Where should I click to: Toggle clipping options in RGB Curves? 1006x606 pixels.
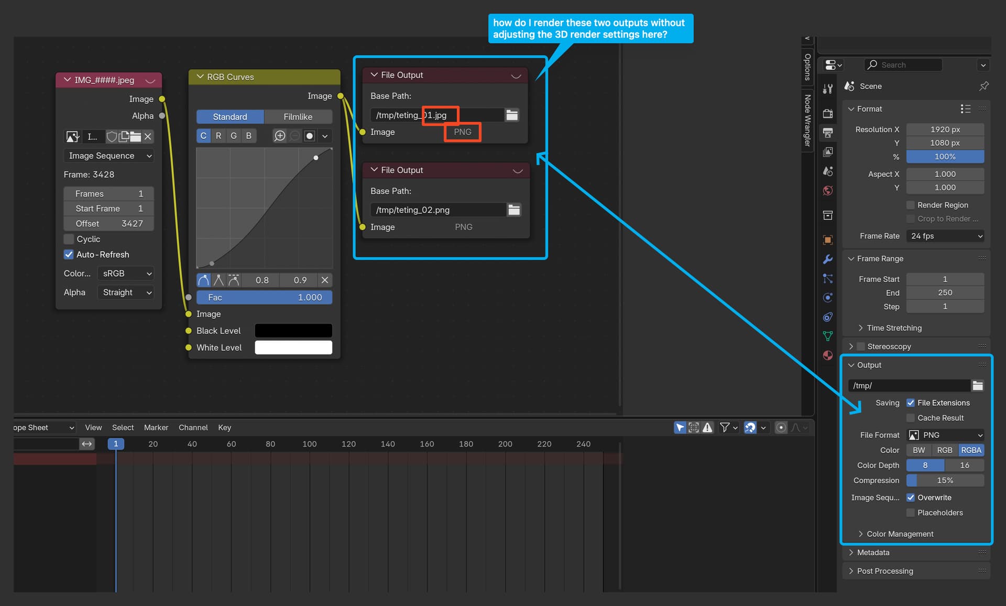point(310,136)
